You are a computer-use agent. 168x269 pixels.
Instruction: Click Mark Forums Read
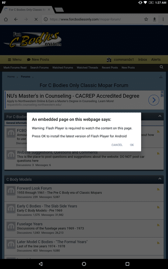[x=15, y=68]
